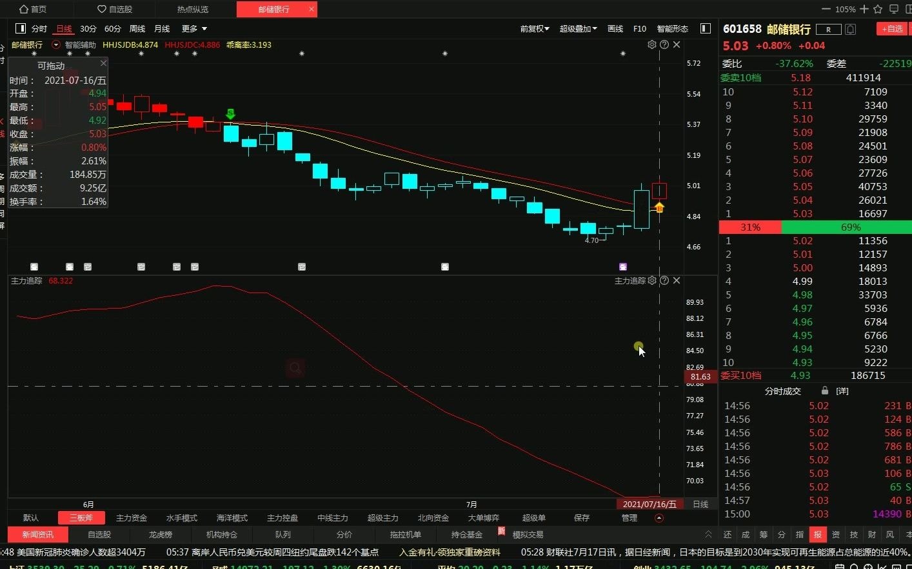Open F10 company information
The width and height of the screenshot is (912, 569).
(640, 28)
